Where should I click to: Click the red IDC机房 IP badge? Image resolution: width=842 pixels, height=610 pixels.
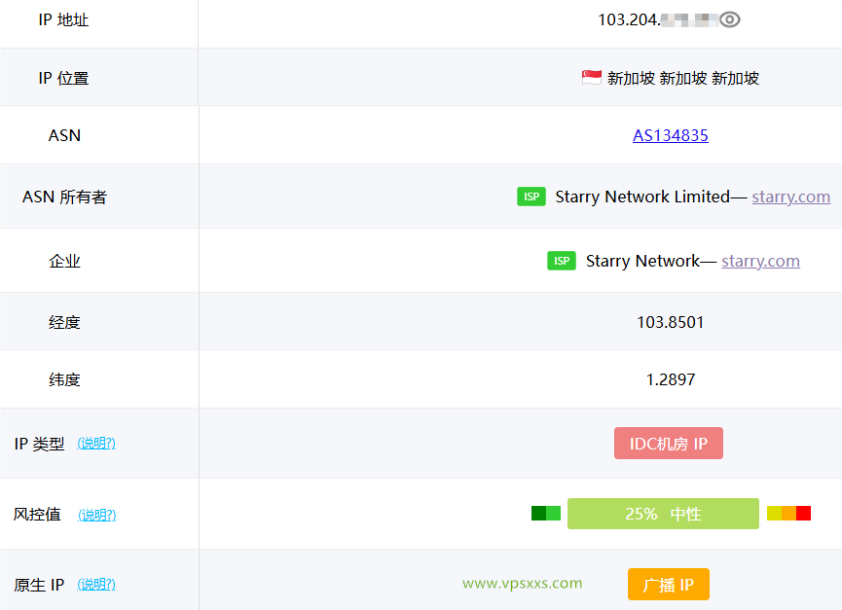669,443
